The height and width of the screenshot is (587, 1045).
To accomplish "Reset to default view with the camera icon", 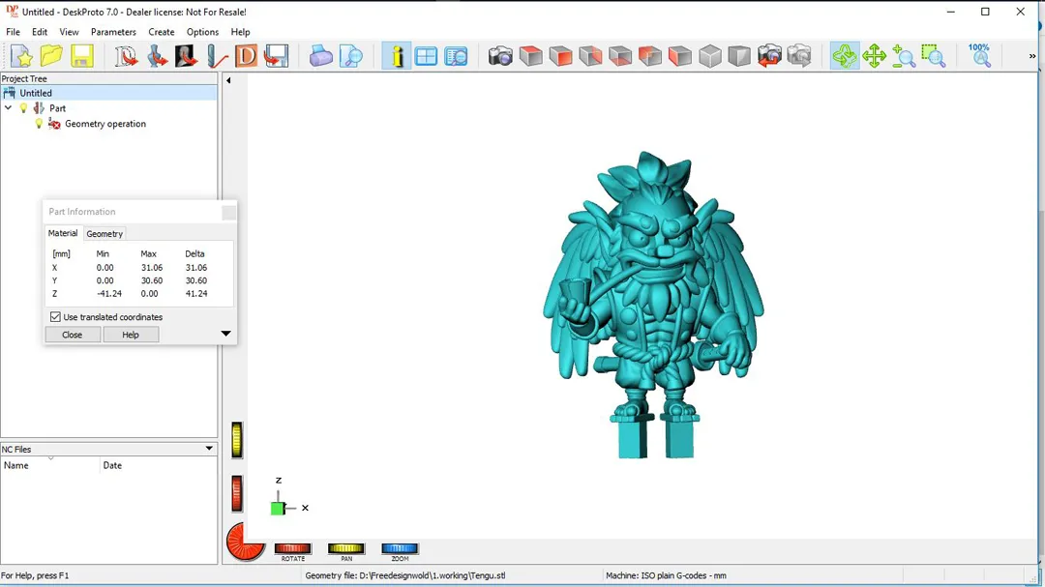I will click(x=500, y=57).
